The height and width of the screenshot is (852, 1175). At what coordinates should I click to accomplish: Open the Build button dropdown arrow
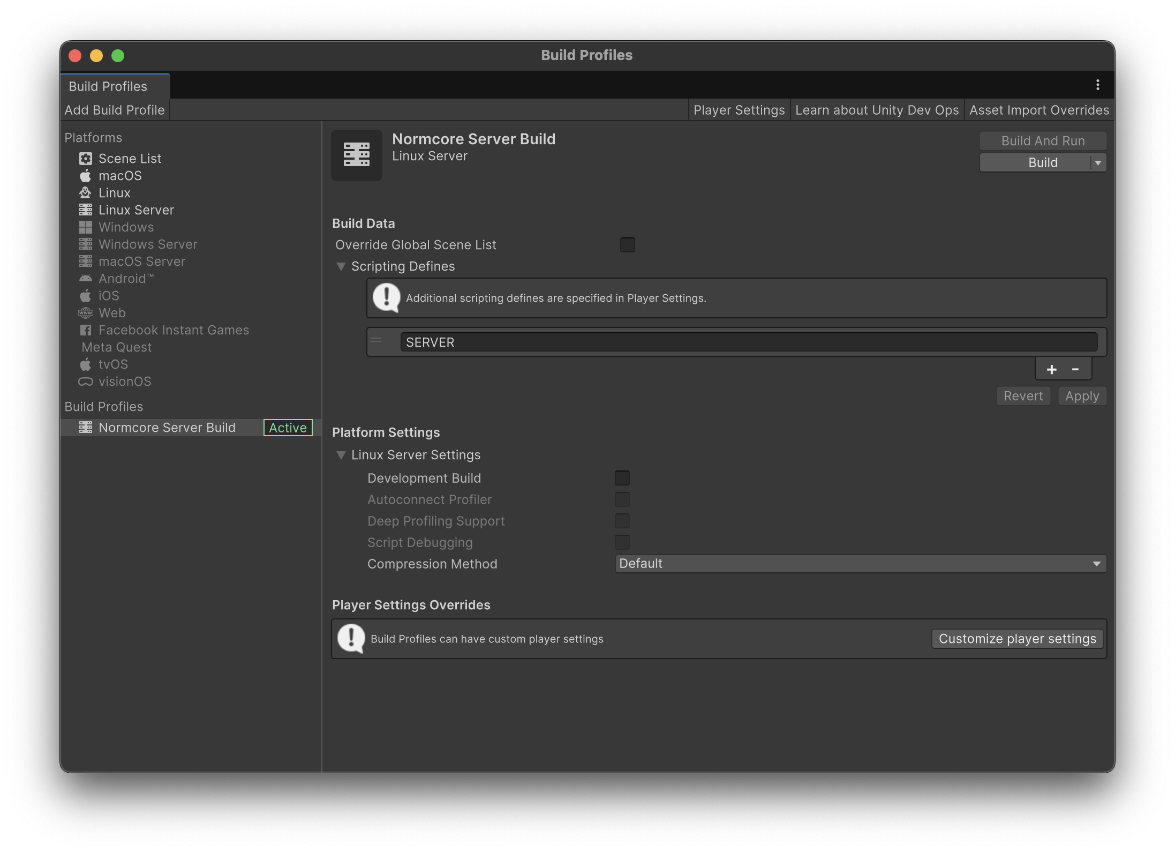coord(1098,162)
